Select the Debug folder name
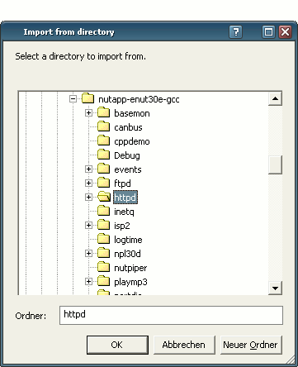Viewport: 298px width, 367px height. click(x=127, y=155)
